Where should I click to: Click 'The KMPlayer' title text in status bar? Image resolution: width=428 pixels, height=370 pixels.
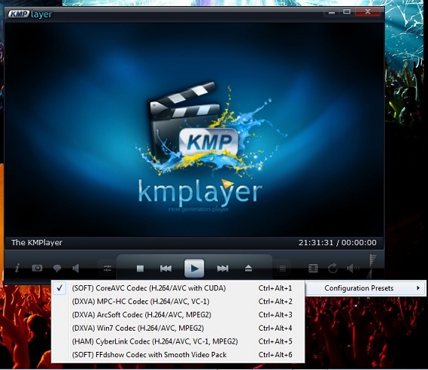(x=37, y=242)
